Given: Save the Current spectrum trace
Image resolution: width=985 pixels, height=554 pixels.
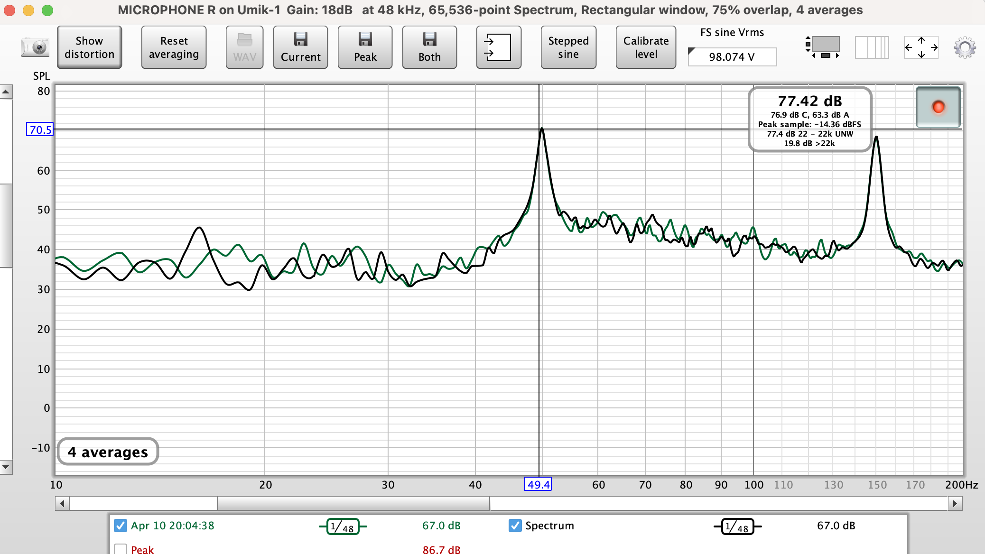Looking at the screenshot, I should click(x=300, y=47).
